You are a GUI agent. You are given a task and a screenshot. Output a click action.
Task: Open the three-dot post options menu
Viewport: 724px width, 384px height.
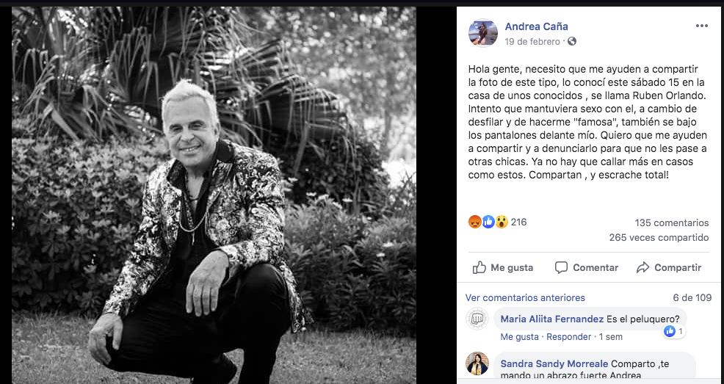pyautogui.click(x=701, y=26)
